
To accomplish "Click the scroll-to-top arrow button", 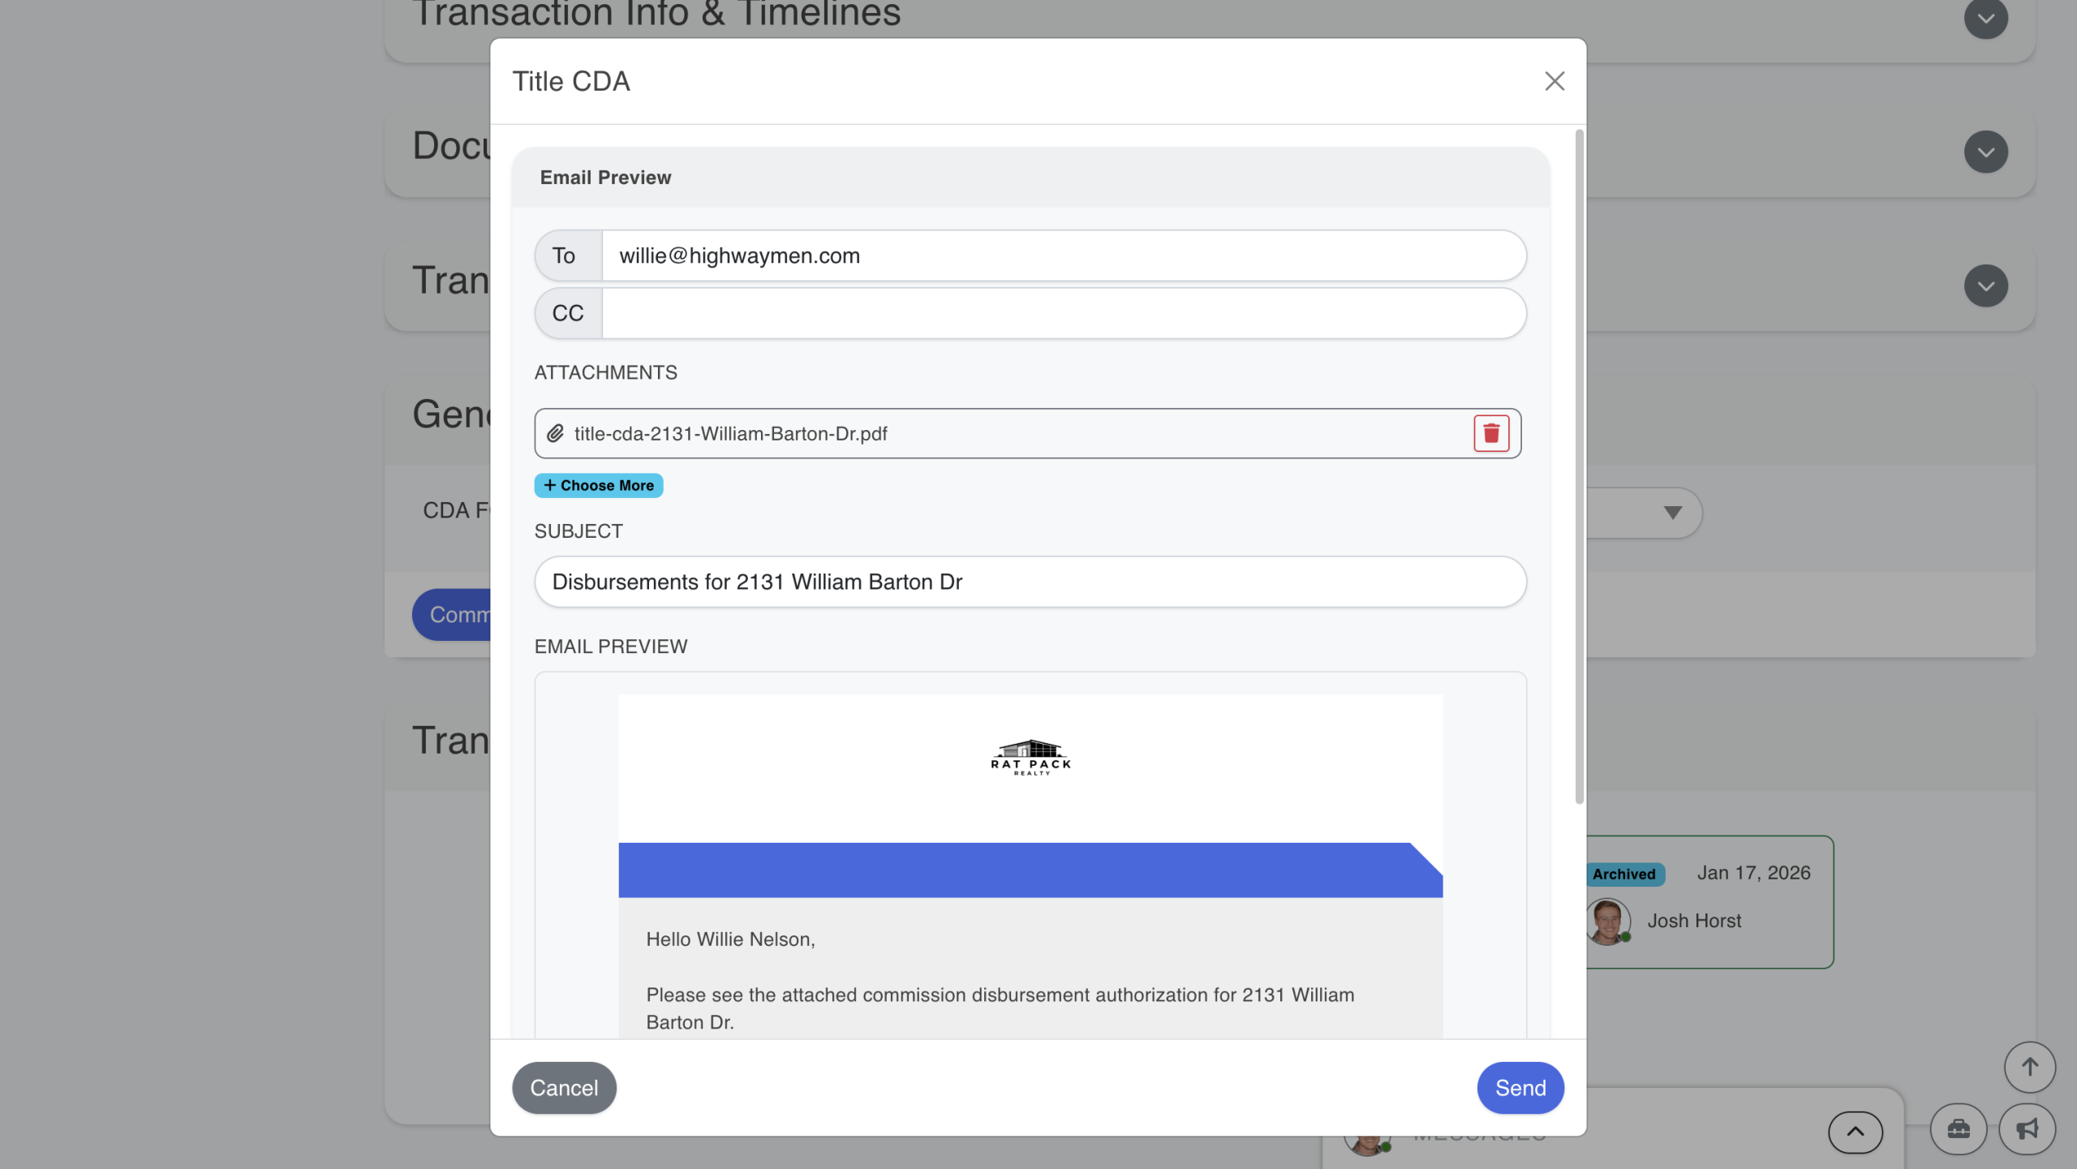I will (2029, 1067).
